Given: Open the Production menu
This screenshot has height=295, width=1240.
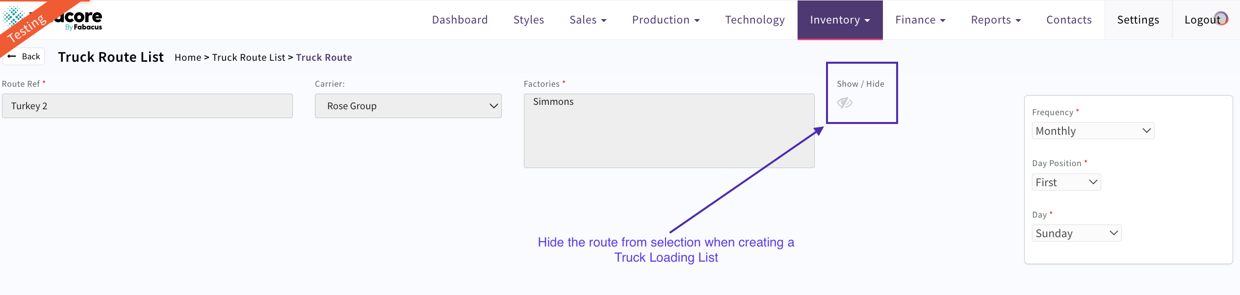Looking at the screenshot, I should coord(666,20).
